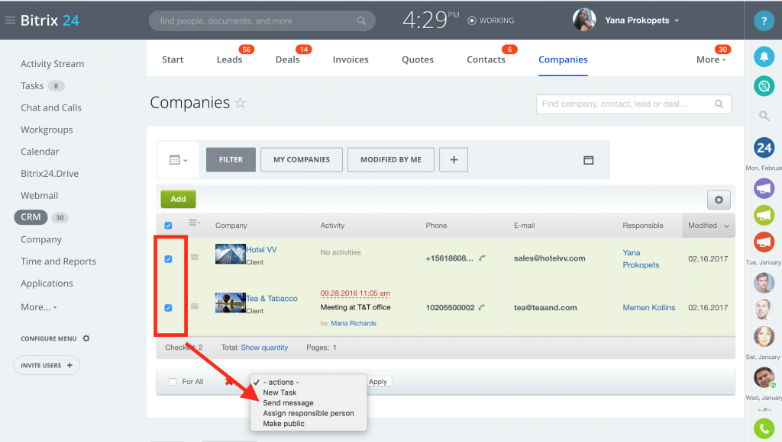Enable the For All checkbox
The width and height of the screenshot is (782, 442).
pos(173,382)
